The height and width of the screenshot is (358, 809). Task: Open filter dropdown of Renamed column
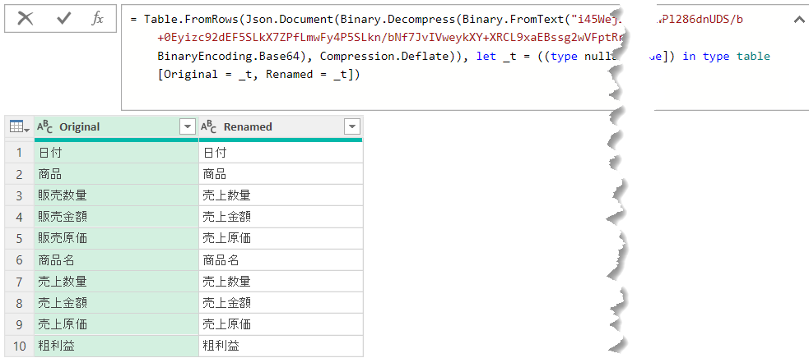352,126
